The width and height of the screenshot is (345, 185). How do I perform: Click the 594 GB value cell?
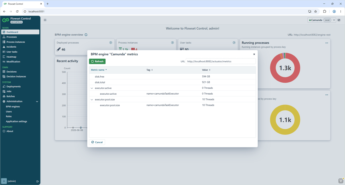(x=206, y=77)
